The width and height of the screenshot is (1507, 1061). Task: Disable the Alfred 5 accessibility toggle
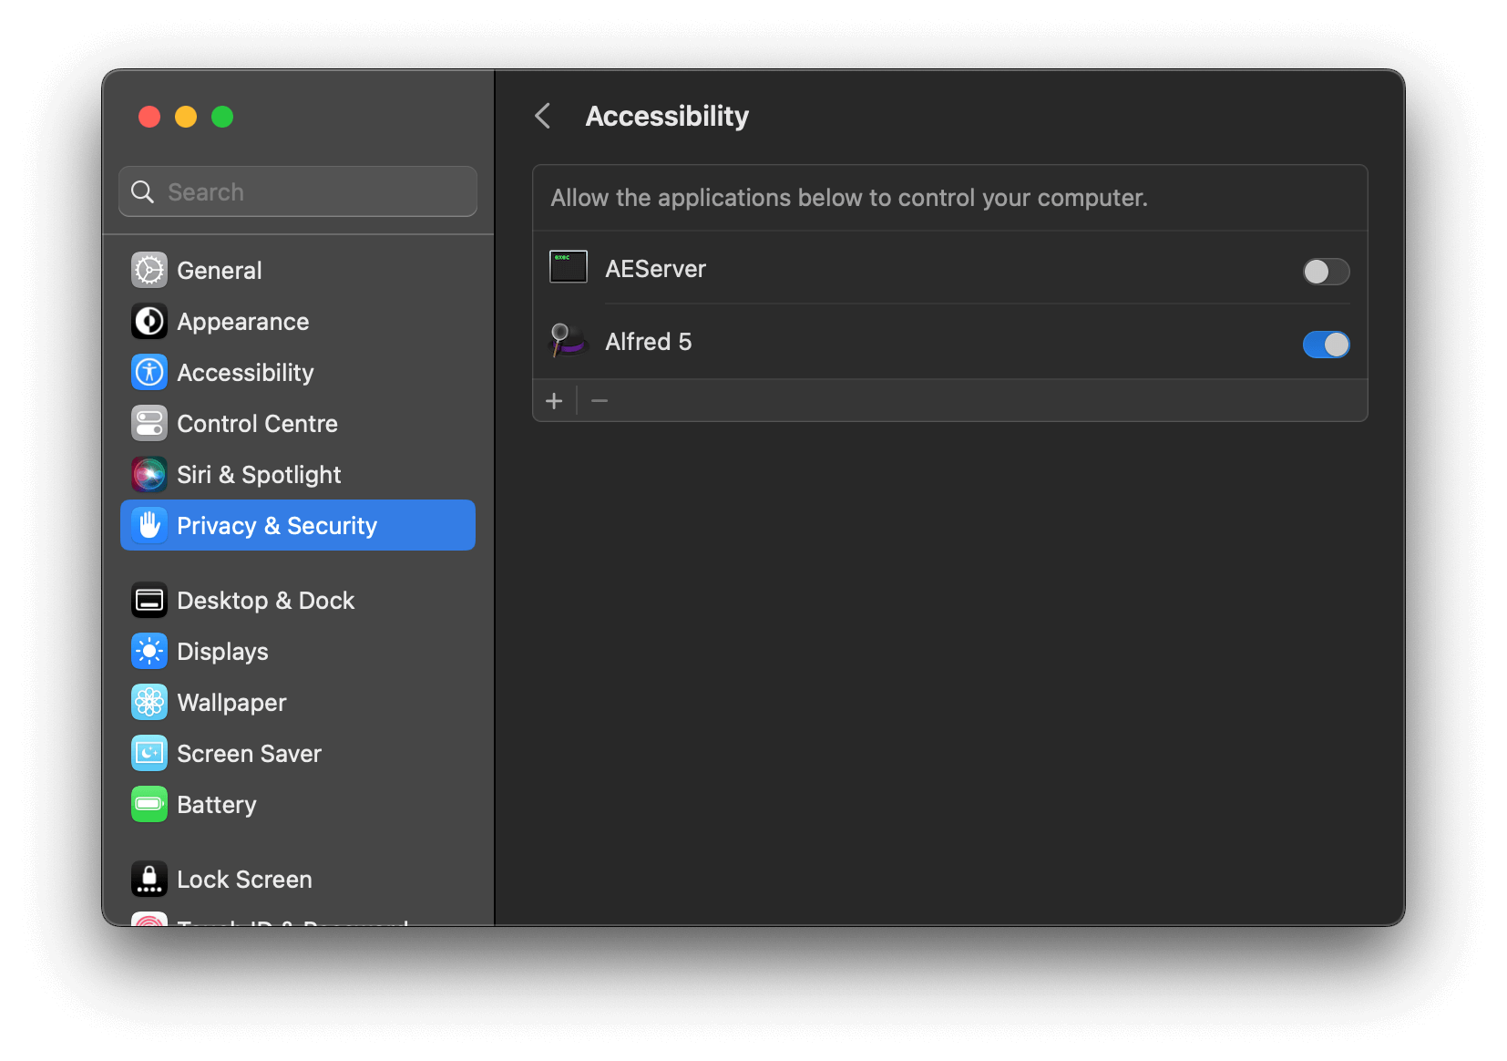[x=1326, y=345]
